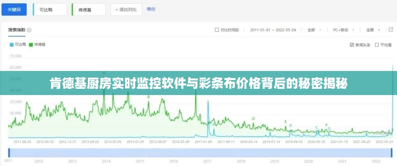Screen dimensions: 397x166
Task: Select the 可达鸭 keyword field
Action: click(x=50, y=10)
